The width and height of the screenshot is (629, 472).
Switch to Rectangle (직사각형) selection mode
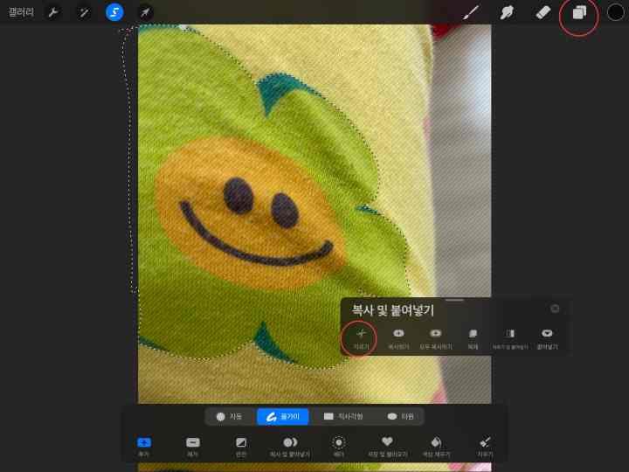pos(343,416)
